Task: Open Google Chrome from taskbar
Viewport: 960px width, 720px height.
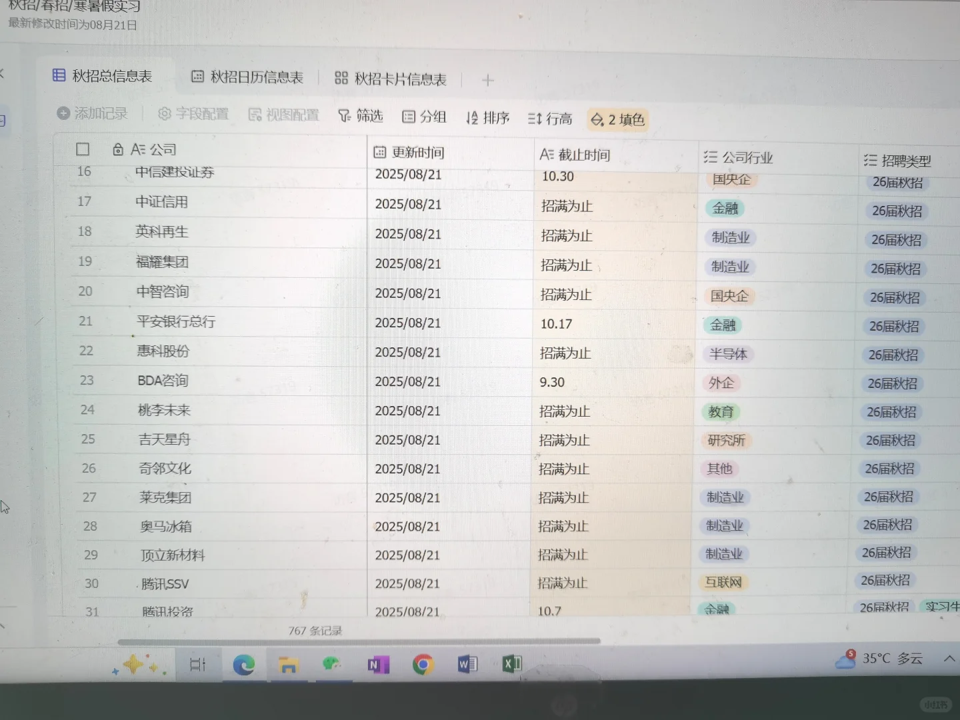Action: tap(423, 664)
